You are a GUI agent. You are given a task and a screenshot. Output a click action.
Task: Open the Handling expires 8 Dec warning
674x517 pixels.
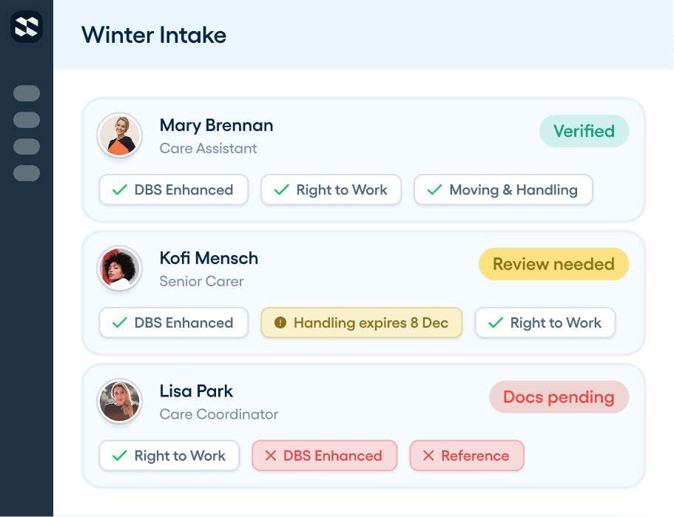pos(362,322)
